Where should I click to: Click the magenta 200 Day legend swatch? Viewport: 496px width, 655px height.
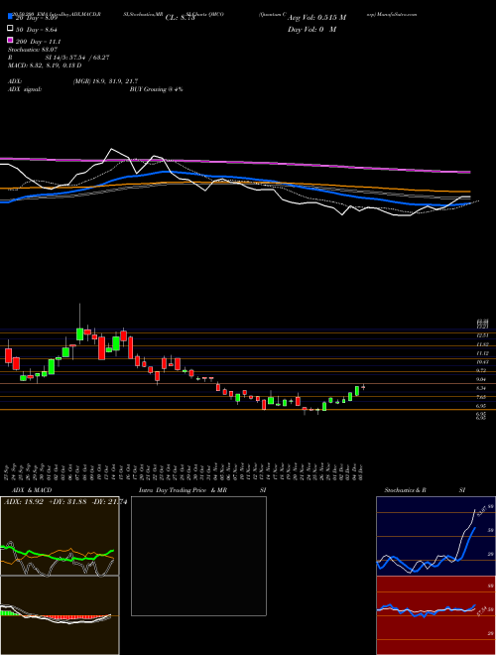click(10, 41)
